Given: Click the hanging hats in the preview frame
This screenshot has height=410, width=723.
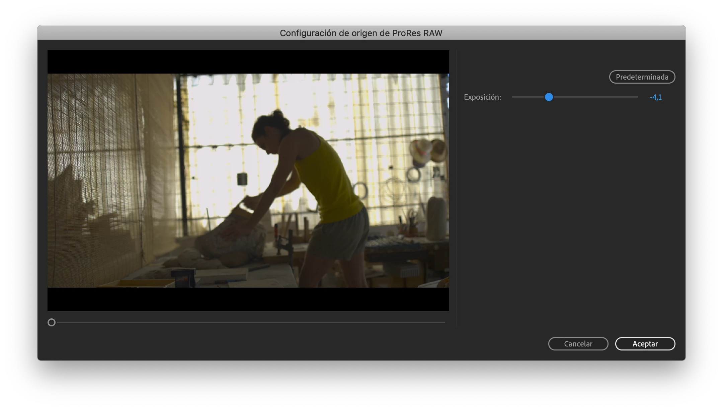Looking at the screenshot, I should (x=428, y=151).
